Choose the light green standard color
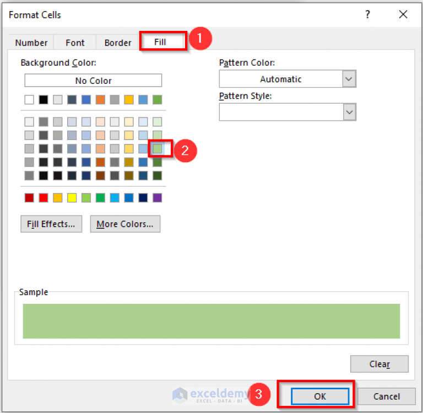This screenshot has width=423, height=413. 86,198
